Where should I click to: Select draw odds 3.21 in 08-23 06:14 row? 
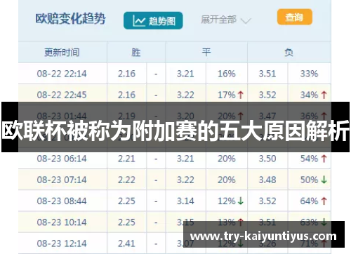click(185, 159)
